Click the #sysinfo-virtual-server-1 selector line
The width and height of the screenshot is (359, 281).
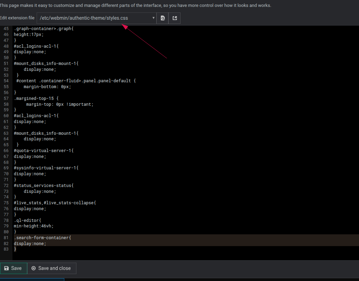tap(46, 168)
